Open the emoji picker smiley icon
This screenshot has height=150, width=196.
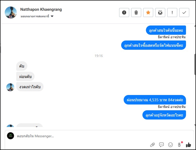pyautogui.click(x=170, y=145)
